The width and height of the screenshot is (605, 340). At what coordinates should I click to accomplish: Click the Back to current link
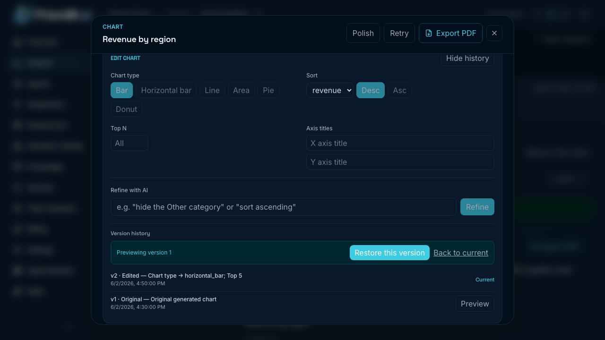coord(461,253)
